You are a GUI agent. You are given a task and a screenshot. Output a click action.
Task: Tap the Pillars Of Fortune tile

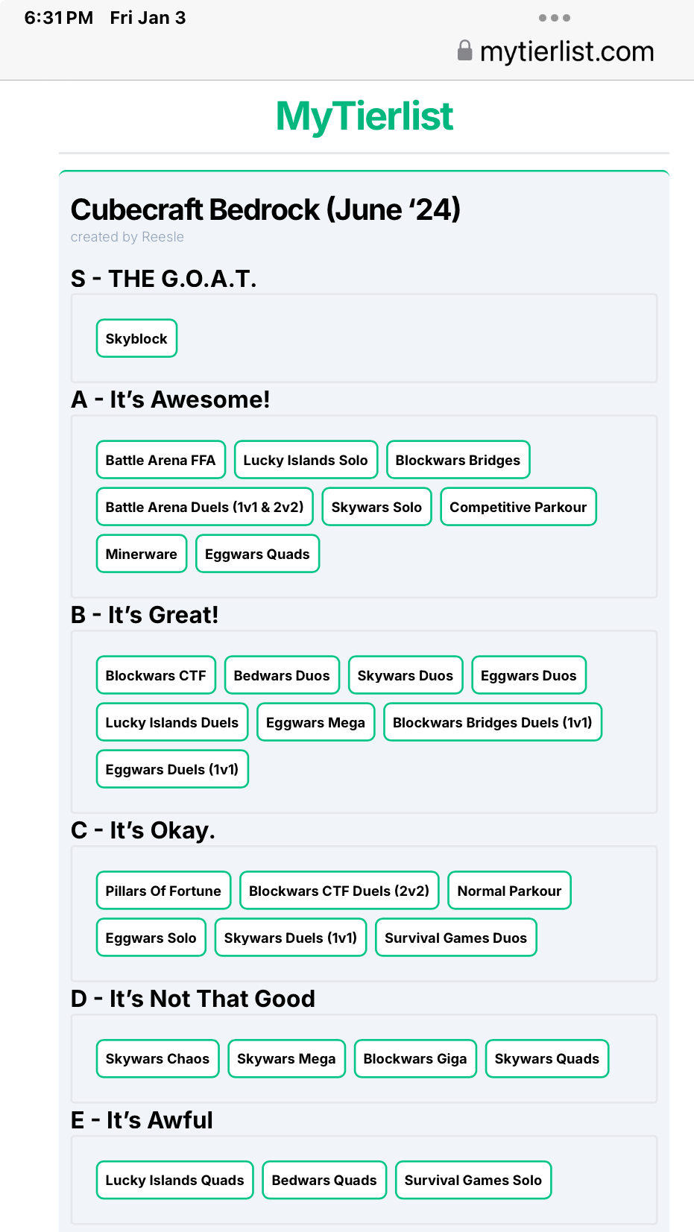[x=163, y=891]
